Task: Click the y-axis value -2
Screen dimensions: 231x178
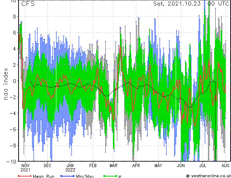Action: pos(13,97)
